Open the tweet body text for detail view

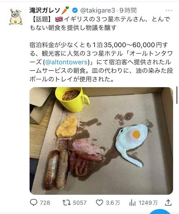[101, 49]
